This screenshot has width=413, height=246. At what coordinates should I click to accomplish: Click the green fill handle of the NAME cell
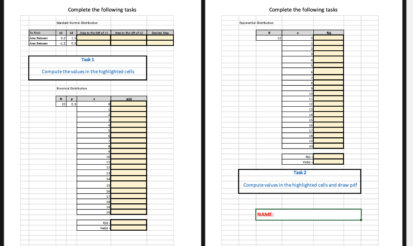[361, 220]
